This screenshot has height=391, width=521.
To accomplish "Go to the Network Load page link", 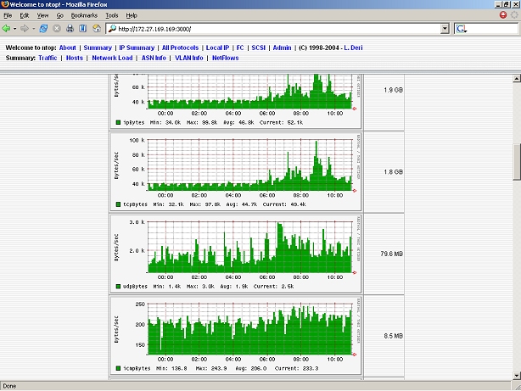I will point(112,58).
